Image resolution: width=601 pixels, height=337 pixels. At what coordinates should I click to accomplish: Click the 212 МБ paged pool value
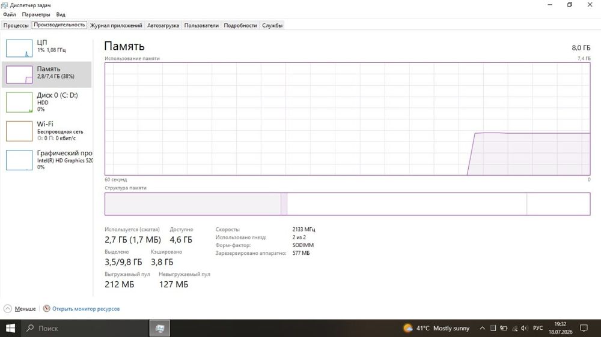[x=120, y=285]
